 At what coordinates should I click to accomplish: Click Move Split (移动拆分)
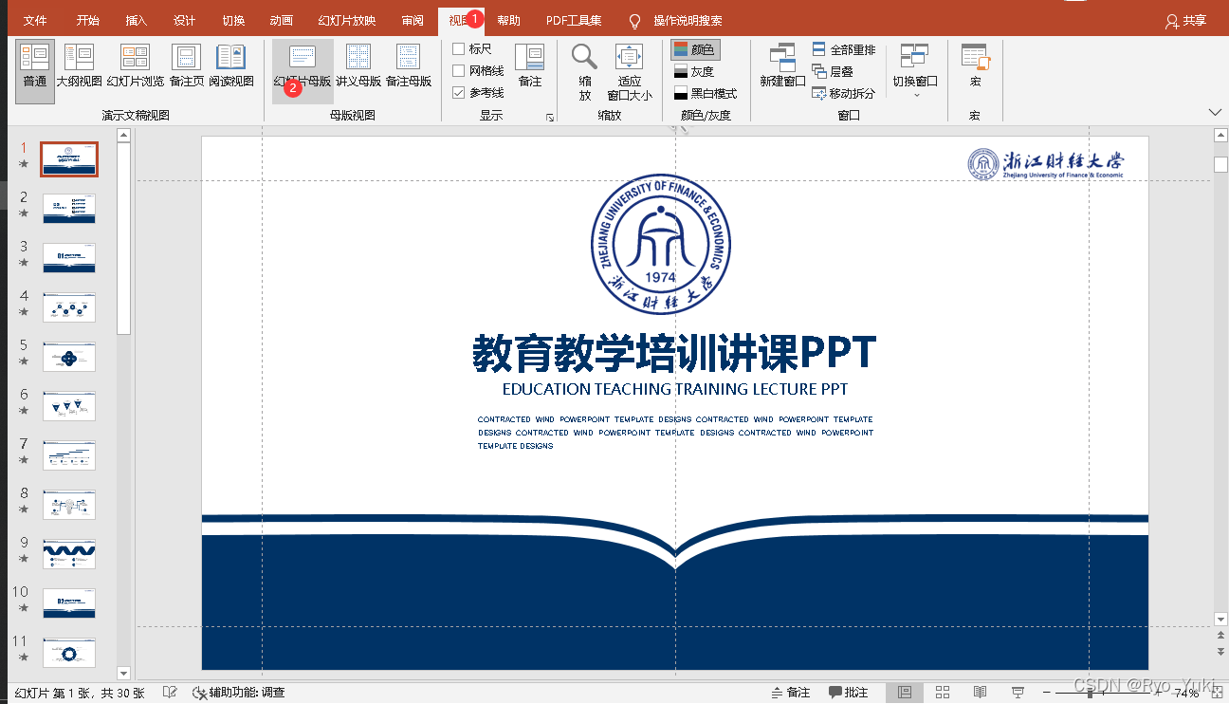pos(844,93)
